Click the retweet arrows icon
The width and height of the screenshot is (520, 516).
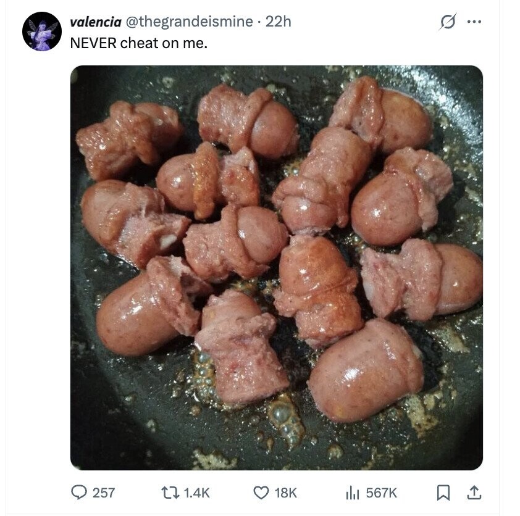pyautogui.click(x=170, y=493)
